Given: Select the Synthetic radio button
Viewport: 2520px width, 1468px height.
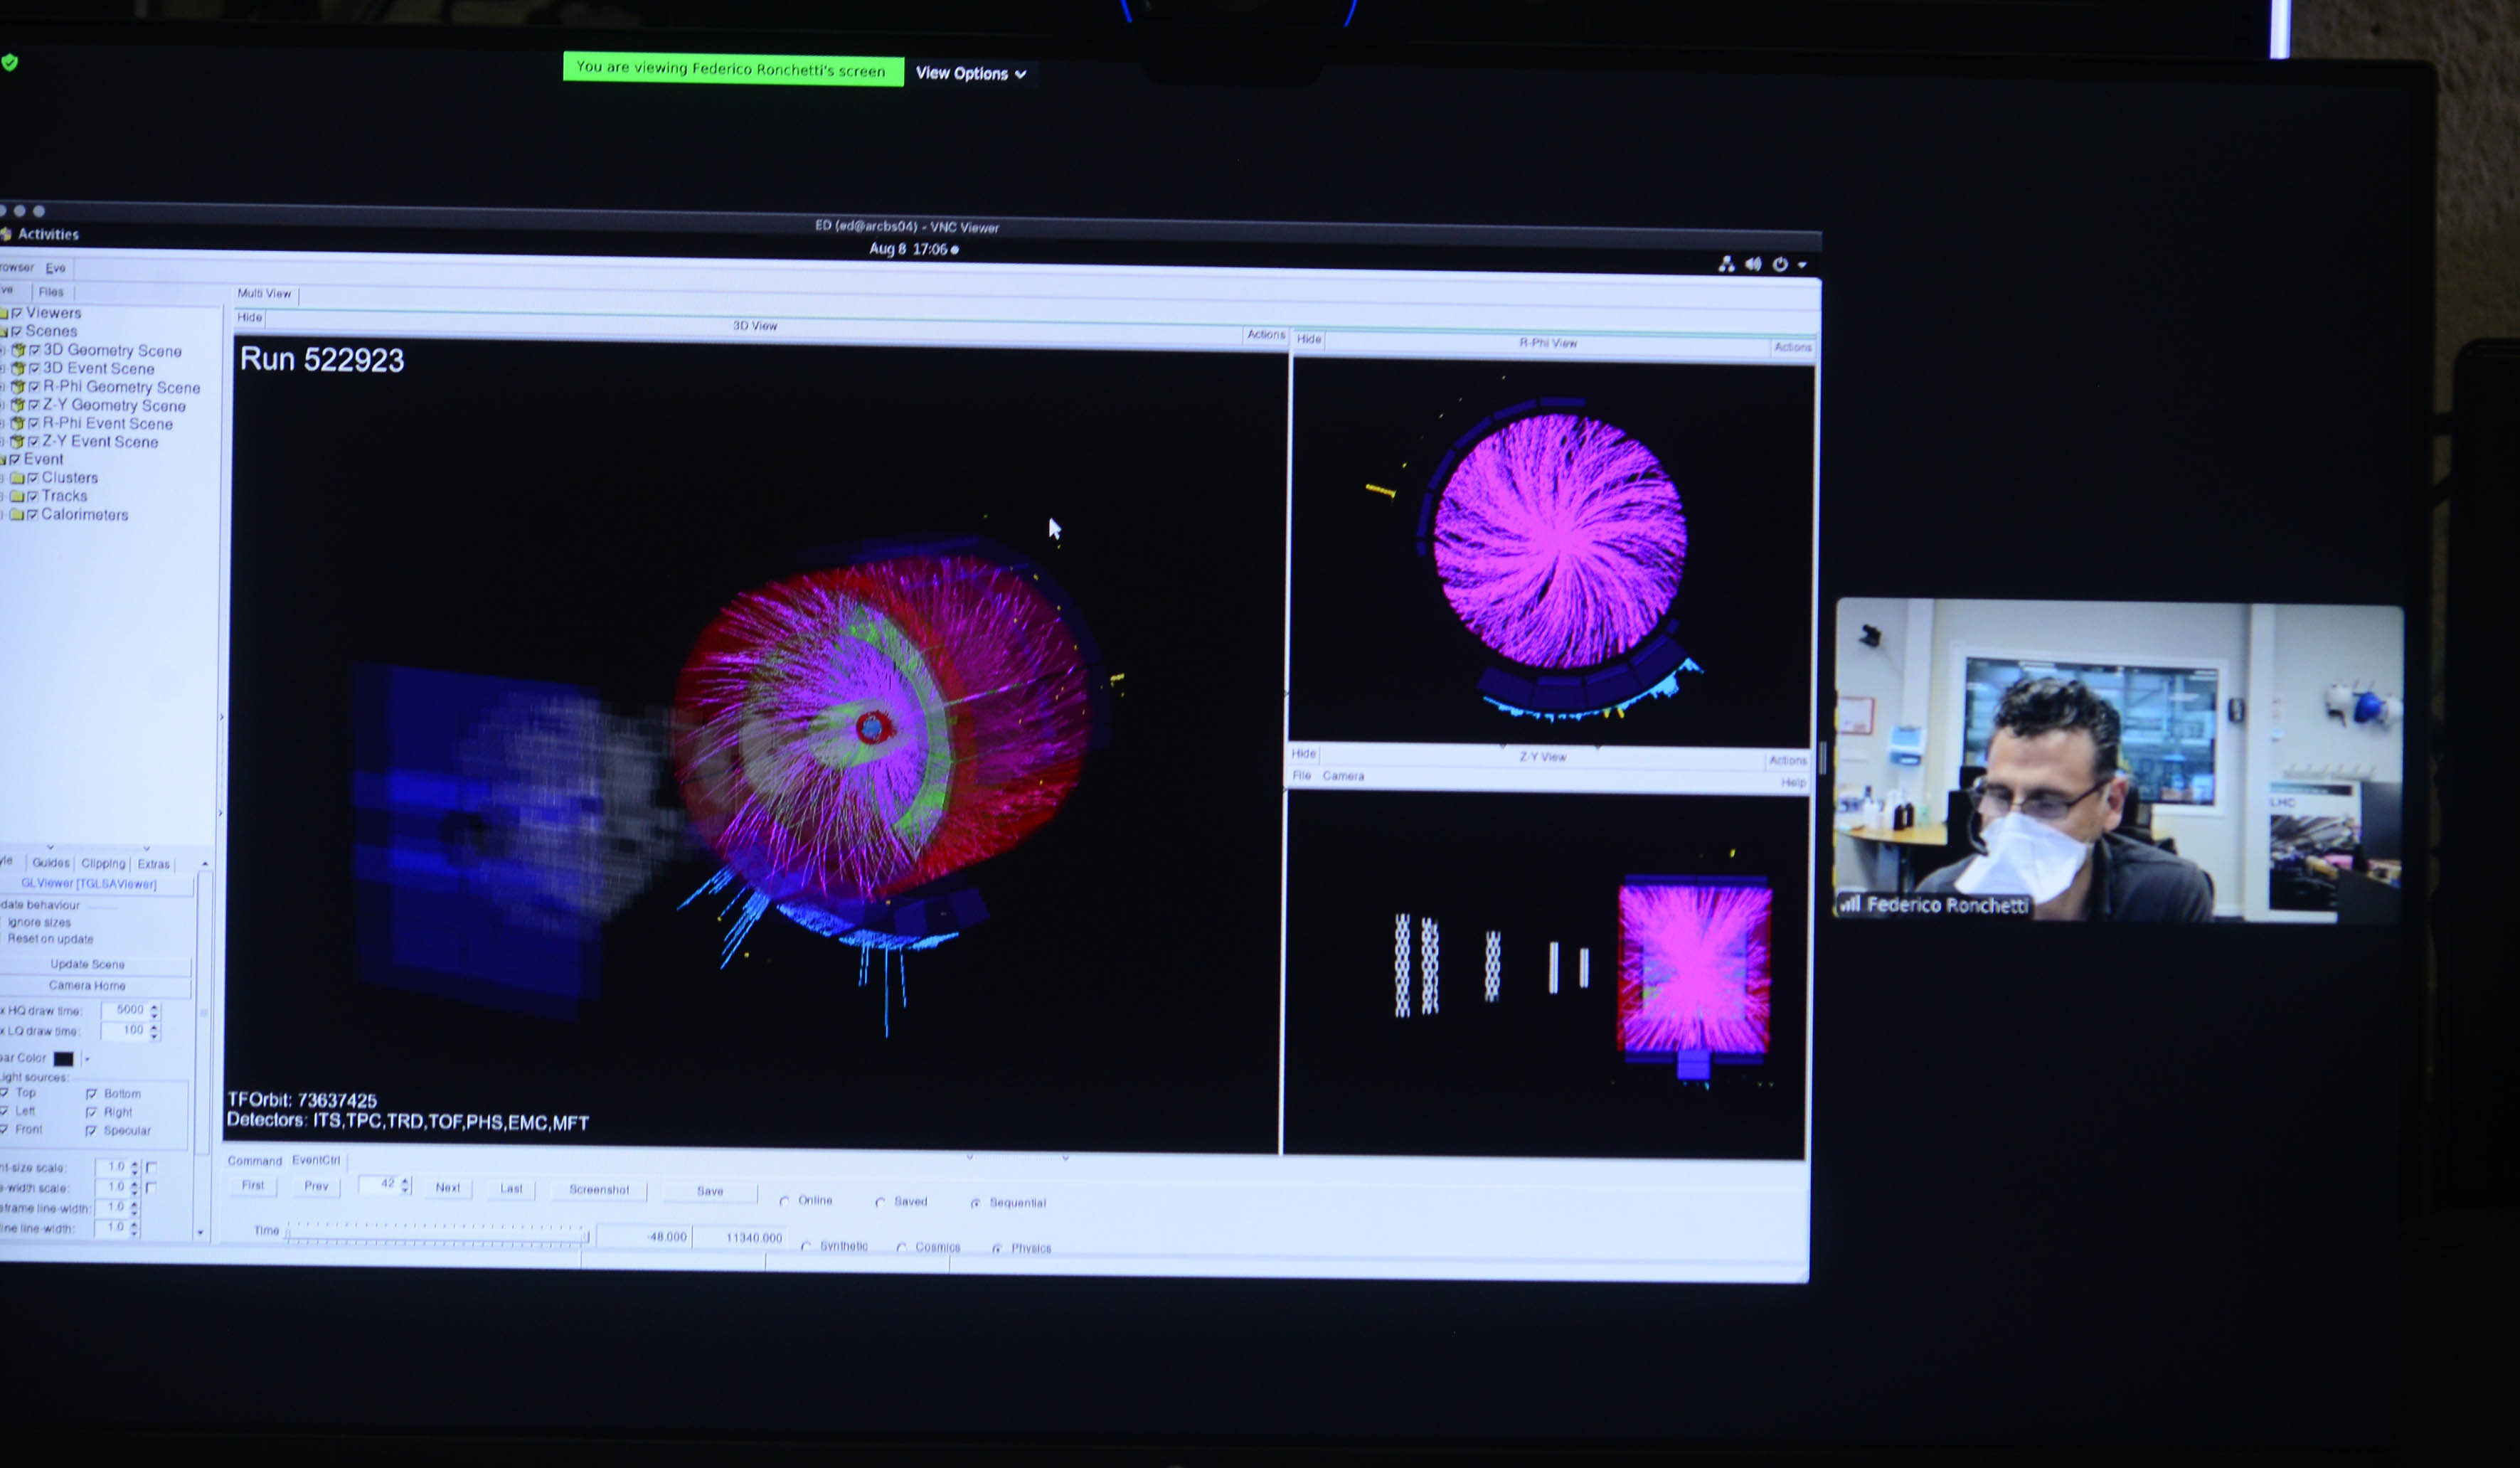Looking at the screenshot, I should (x=806, y=1247).
